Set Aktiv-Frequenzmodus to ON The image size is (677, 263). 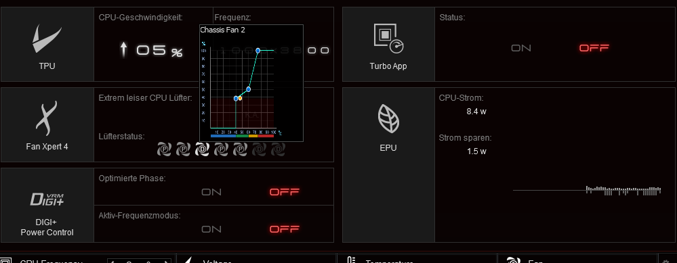[211, 229]
